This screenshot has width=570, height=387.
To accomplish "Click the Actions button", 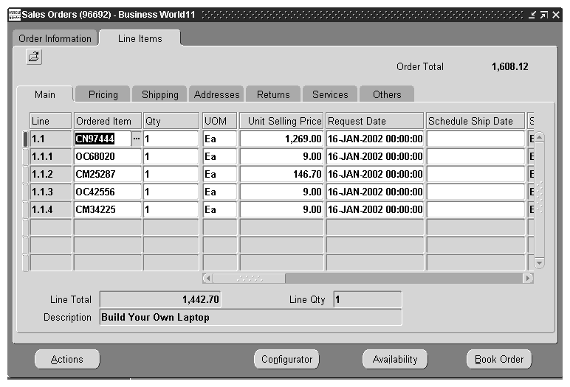I will [67, 360].
